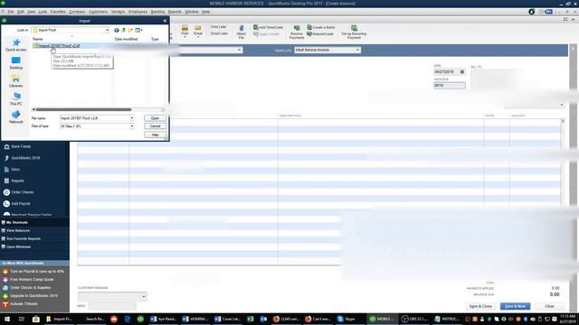Click Create a Batch in the toolbar
Screen dimensions: 579x325
point(321,27)
